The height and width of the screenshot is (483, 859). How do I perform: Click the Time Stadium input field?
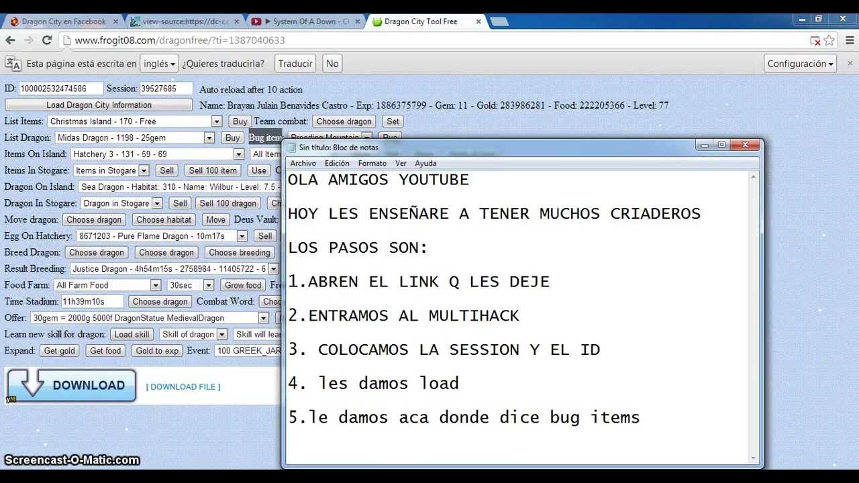[93, 302]
